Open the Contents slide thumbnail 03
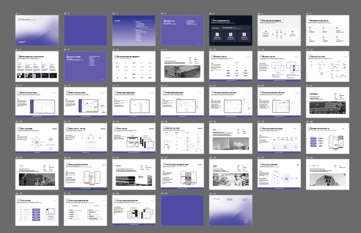The width and height of the screenshot is (361, 233). point(134,30)
